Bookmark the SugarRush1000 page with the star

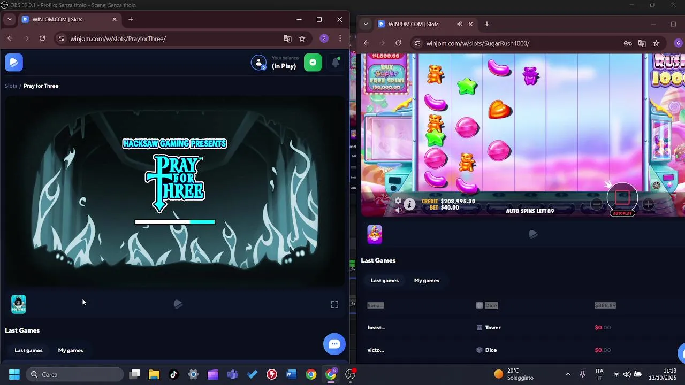click(x=656, y=43)
